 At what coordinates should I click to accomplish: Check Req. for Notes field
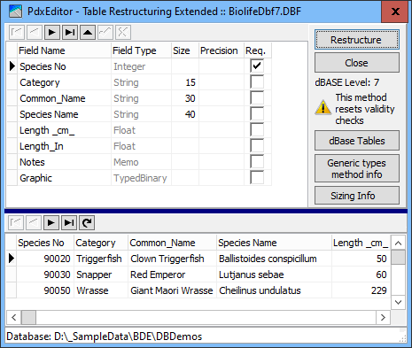tap(257, 161)
